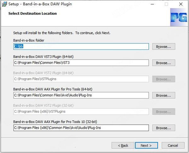Browse for AAX Pro Tools 64-bit folder

(x=163, y=95)
